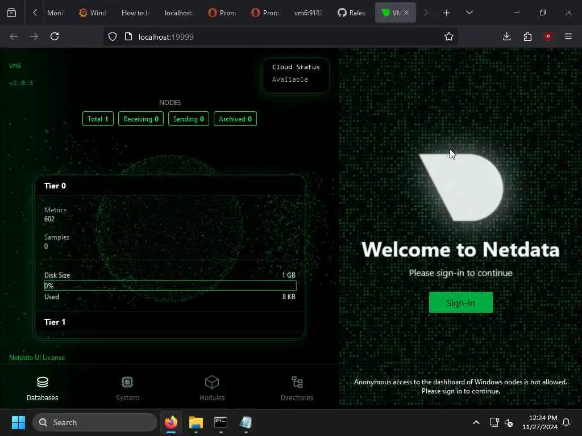Click the Sending 0 nodes badge
582x436 pixels.
click(189, 119)
